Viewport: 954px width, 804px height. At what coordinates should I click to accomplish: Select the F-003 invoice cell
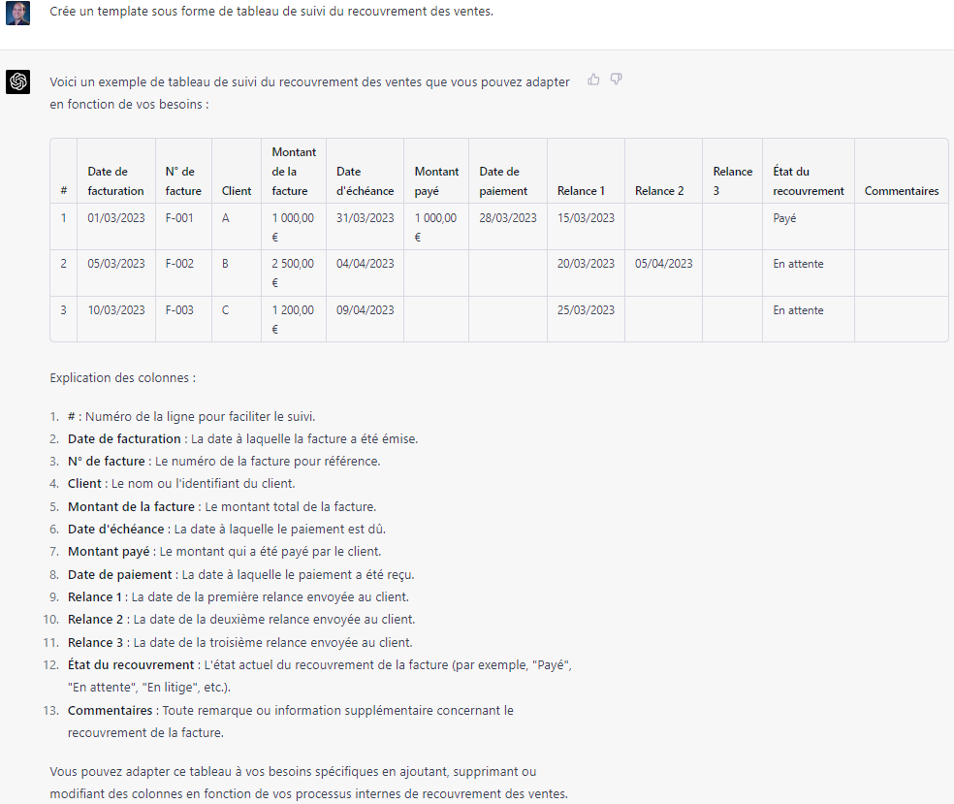(x=179, y=310)
